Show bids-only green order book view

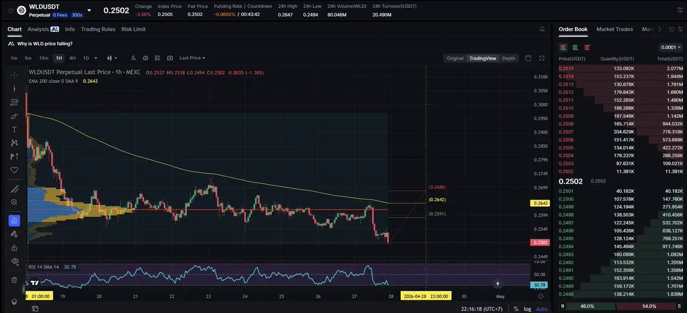[x=575, y=47]
